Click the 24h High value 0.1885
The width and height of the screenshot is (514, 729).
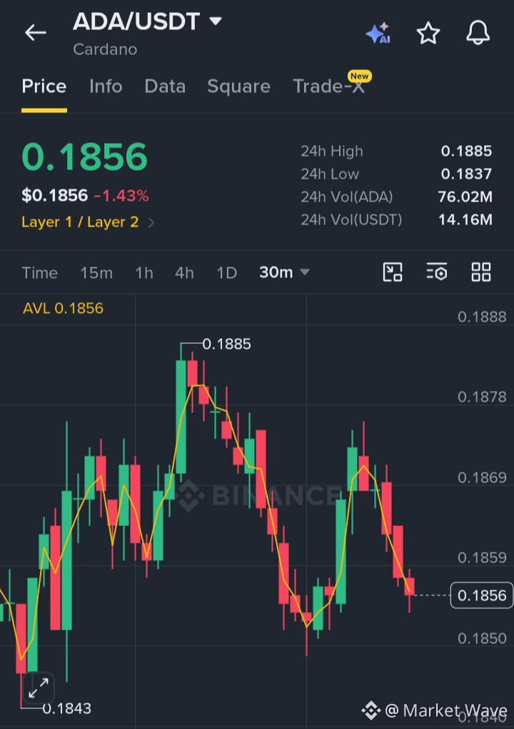(466, 151)
